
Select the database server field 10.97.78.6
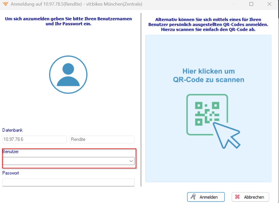click(x=34, y=139)
